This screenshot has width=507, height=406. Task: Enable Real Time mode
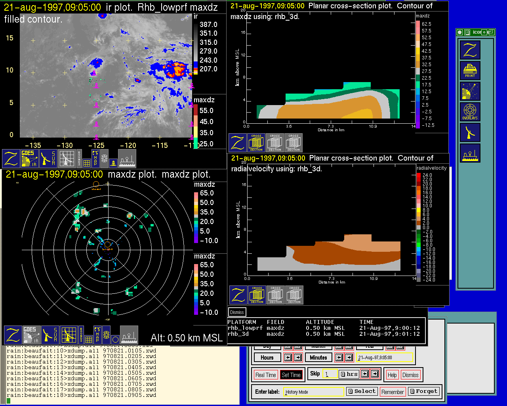265,375
